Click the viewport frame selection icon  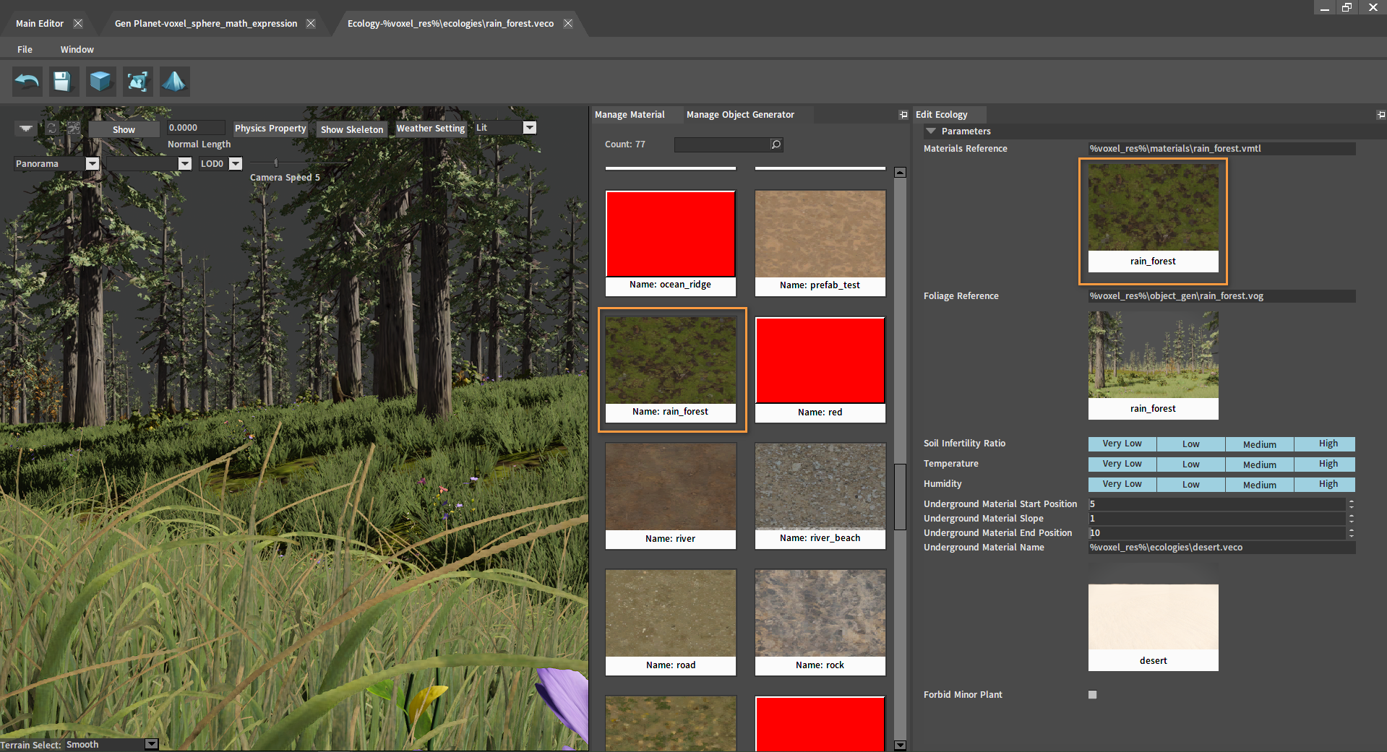click(74, 128)
